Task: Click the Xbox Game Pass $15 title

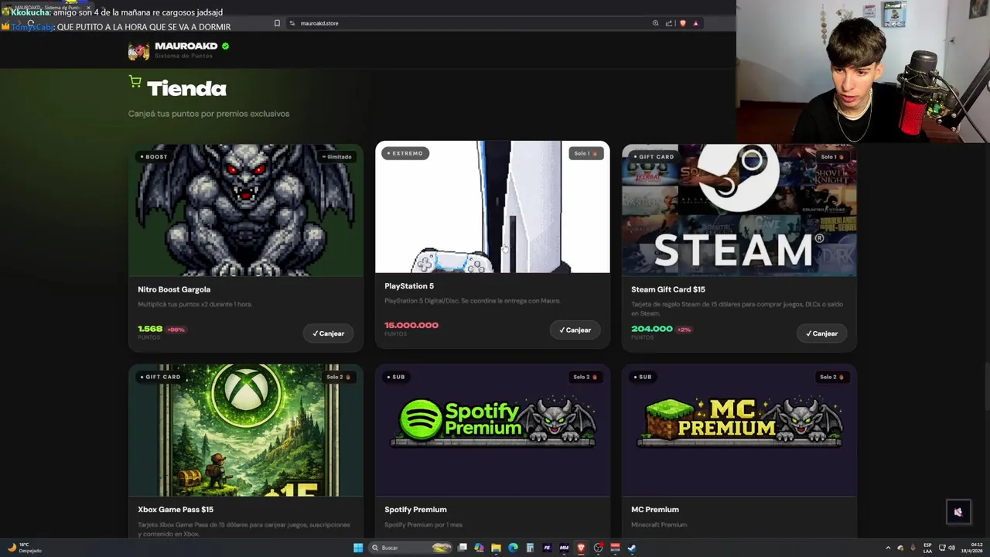Action: click(176, 510)
